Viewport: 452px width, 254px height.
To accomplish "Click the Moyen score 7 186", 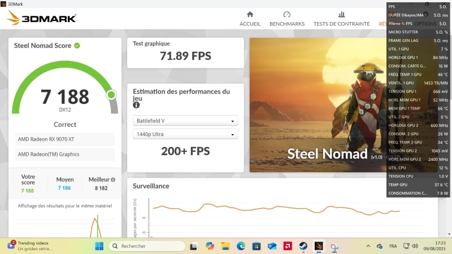I will point(64,188).
